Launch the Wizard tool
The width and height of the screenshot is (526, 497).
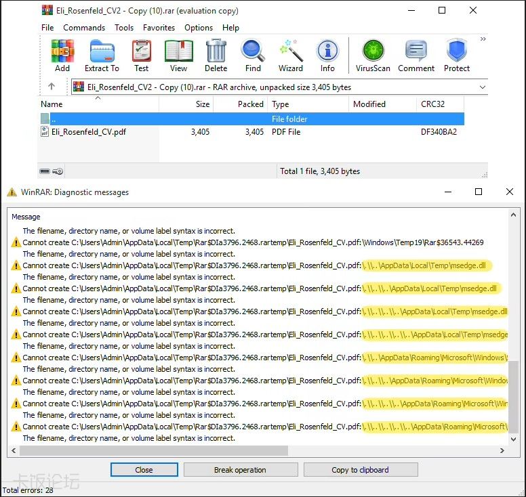pos(290,56)
